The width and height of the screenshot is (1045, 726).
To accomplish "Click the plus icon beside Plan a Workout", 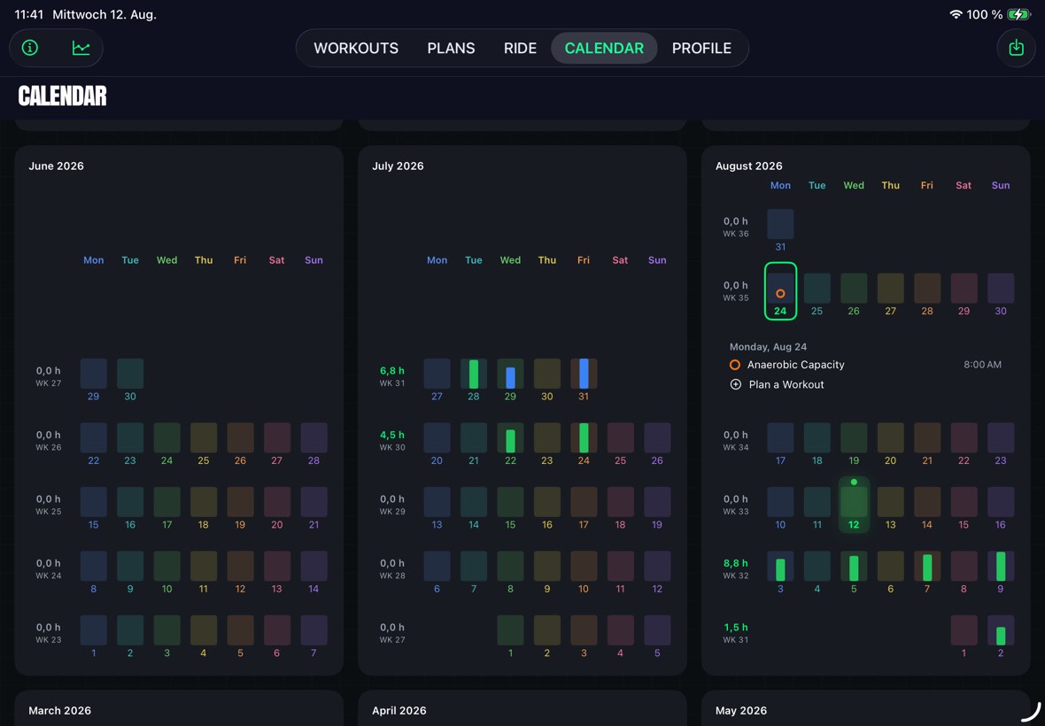I will (735, 384).
